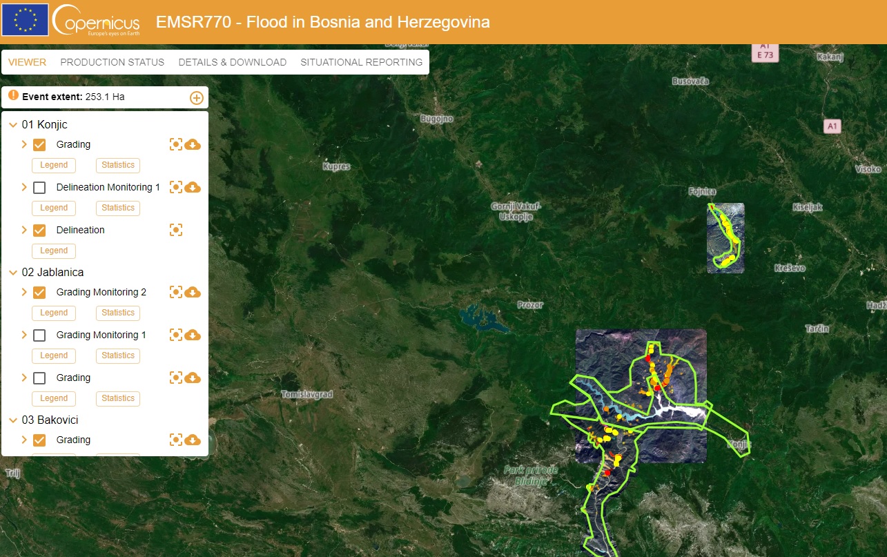Download the Bakovici Grading product

point(193,440)
